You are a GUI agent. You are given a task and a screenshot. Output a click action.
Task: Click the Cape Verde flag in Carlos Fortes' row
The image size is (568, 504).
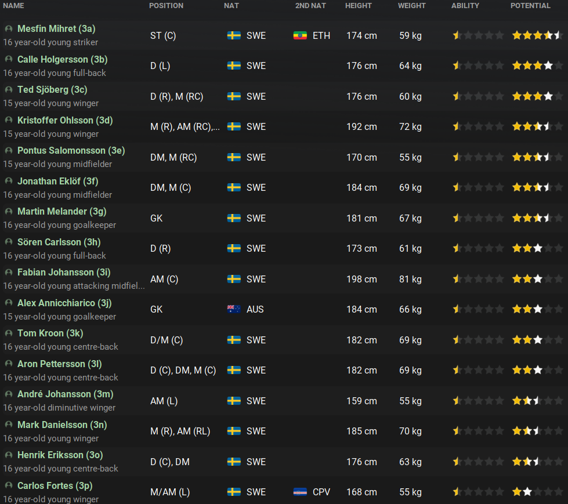pyautogui.click(x=300, y=492)
